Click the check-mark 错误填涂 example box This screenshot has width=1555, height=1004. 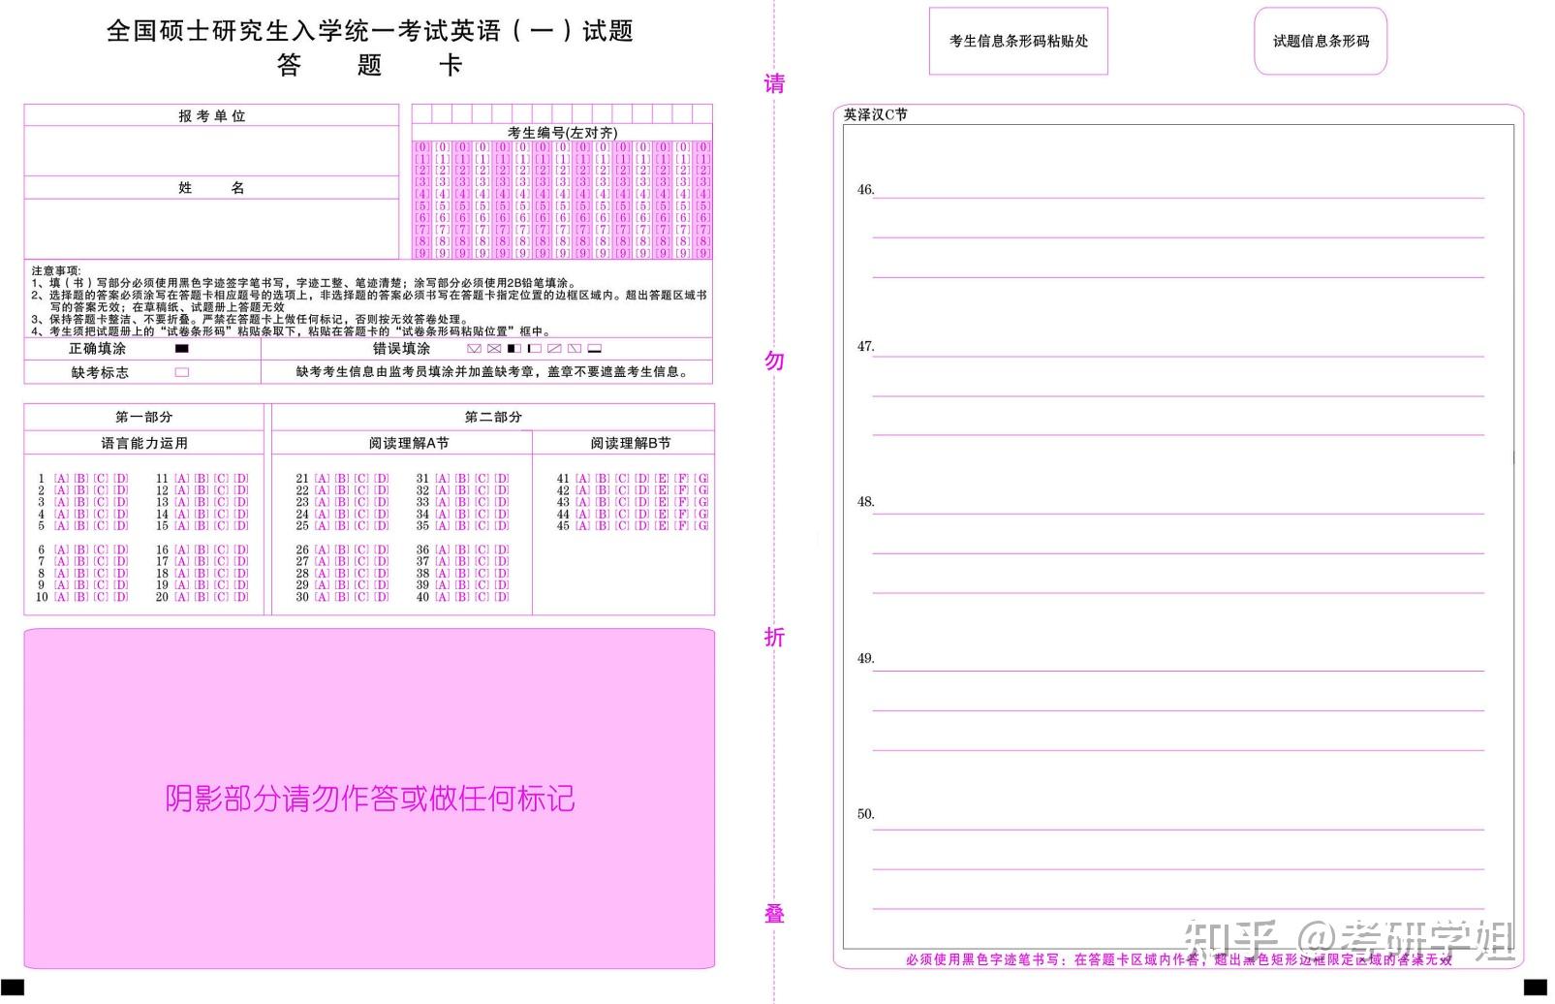click(x=474, y=349)
